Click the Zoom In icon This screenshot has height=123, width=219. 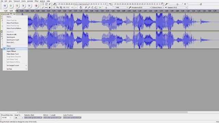[x=86, y=8]
